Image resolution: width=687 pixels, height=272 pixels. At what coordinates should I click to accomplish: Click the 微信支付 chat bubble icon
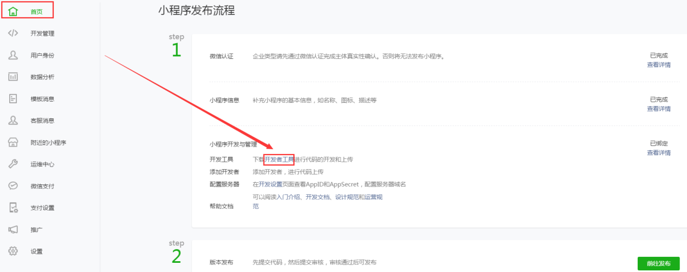click(13, 186)
